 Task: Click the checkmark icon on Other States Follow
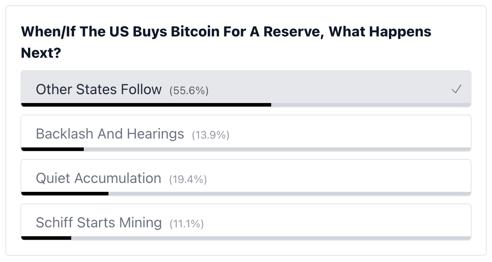456,89
